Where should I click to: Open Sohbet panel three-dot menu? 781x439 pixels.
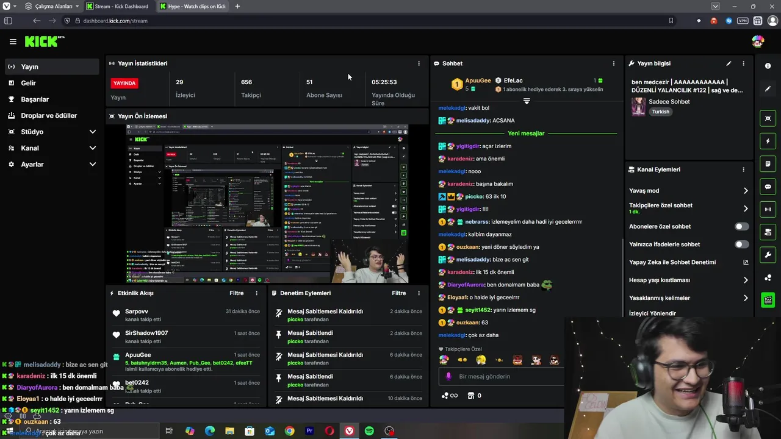click(614, 63)
